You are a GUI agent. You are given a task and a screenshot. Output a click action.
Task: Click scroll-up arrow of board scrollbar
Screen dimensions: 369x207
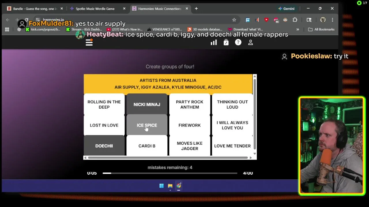[x=255, y=76]
